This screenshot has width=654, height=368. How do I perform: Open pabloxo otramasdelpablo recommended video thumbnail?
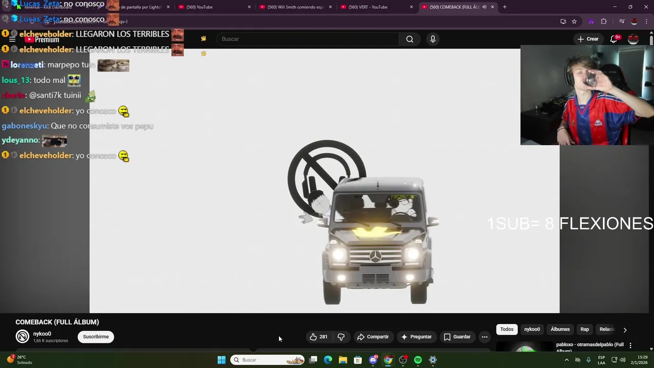click(525, 347)
